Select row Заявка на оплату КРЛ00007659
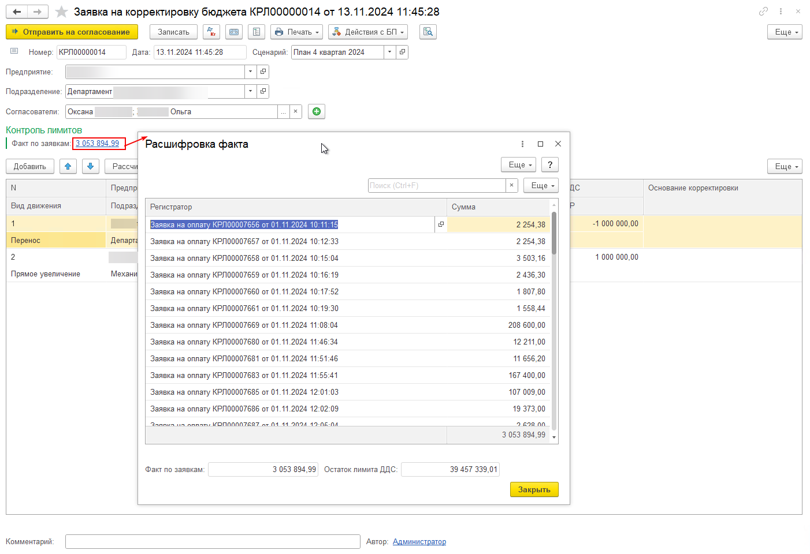Screen dimensions: 810x554 [x=348, y=275]
